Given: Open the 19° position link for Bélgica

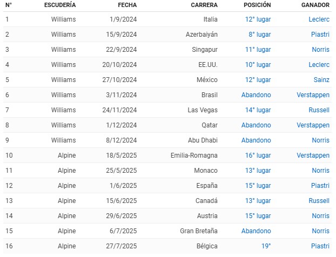Looking at the screenshot, I should 266,246.
